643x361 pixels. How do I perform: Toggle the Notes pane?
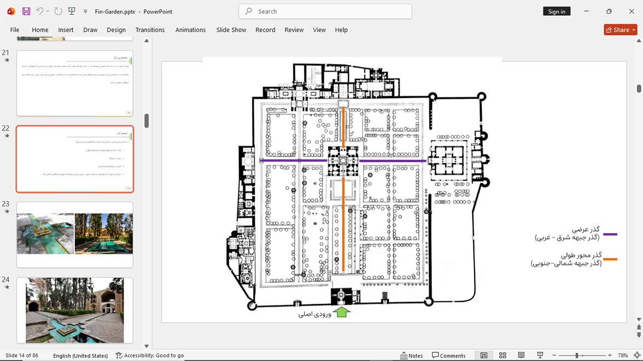click(411, 355)
